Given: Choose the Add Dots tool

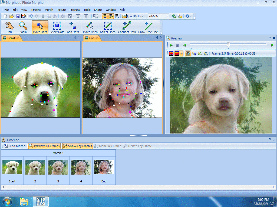Looking at the screenshot, I should [x=73, y=27].
